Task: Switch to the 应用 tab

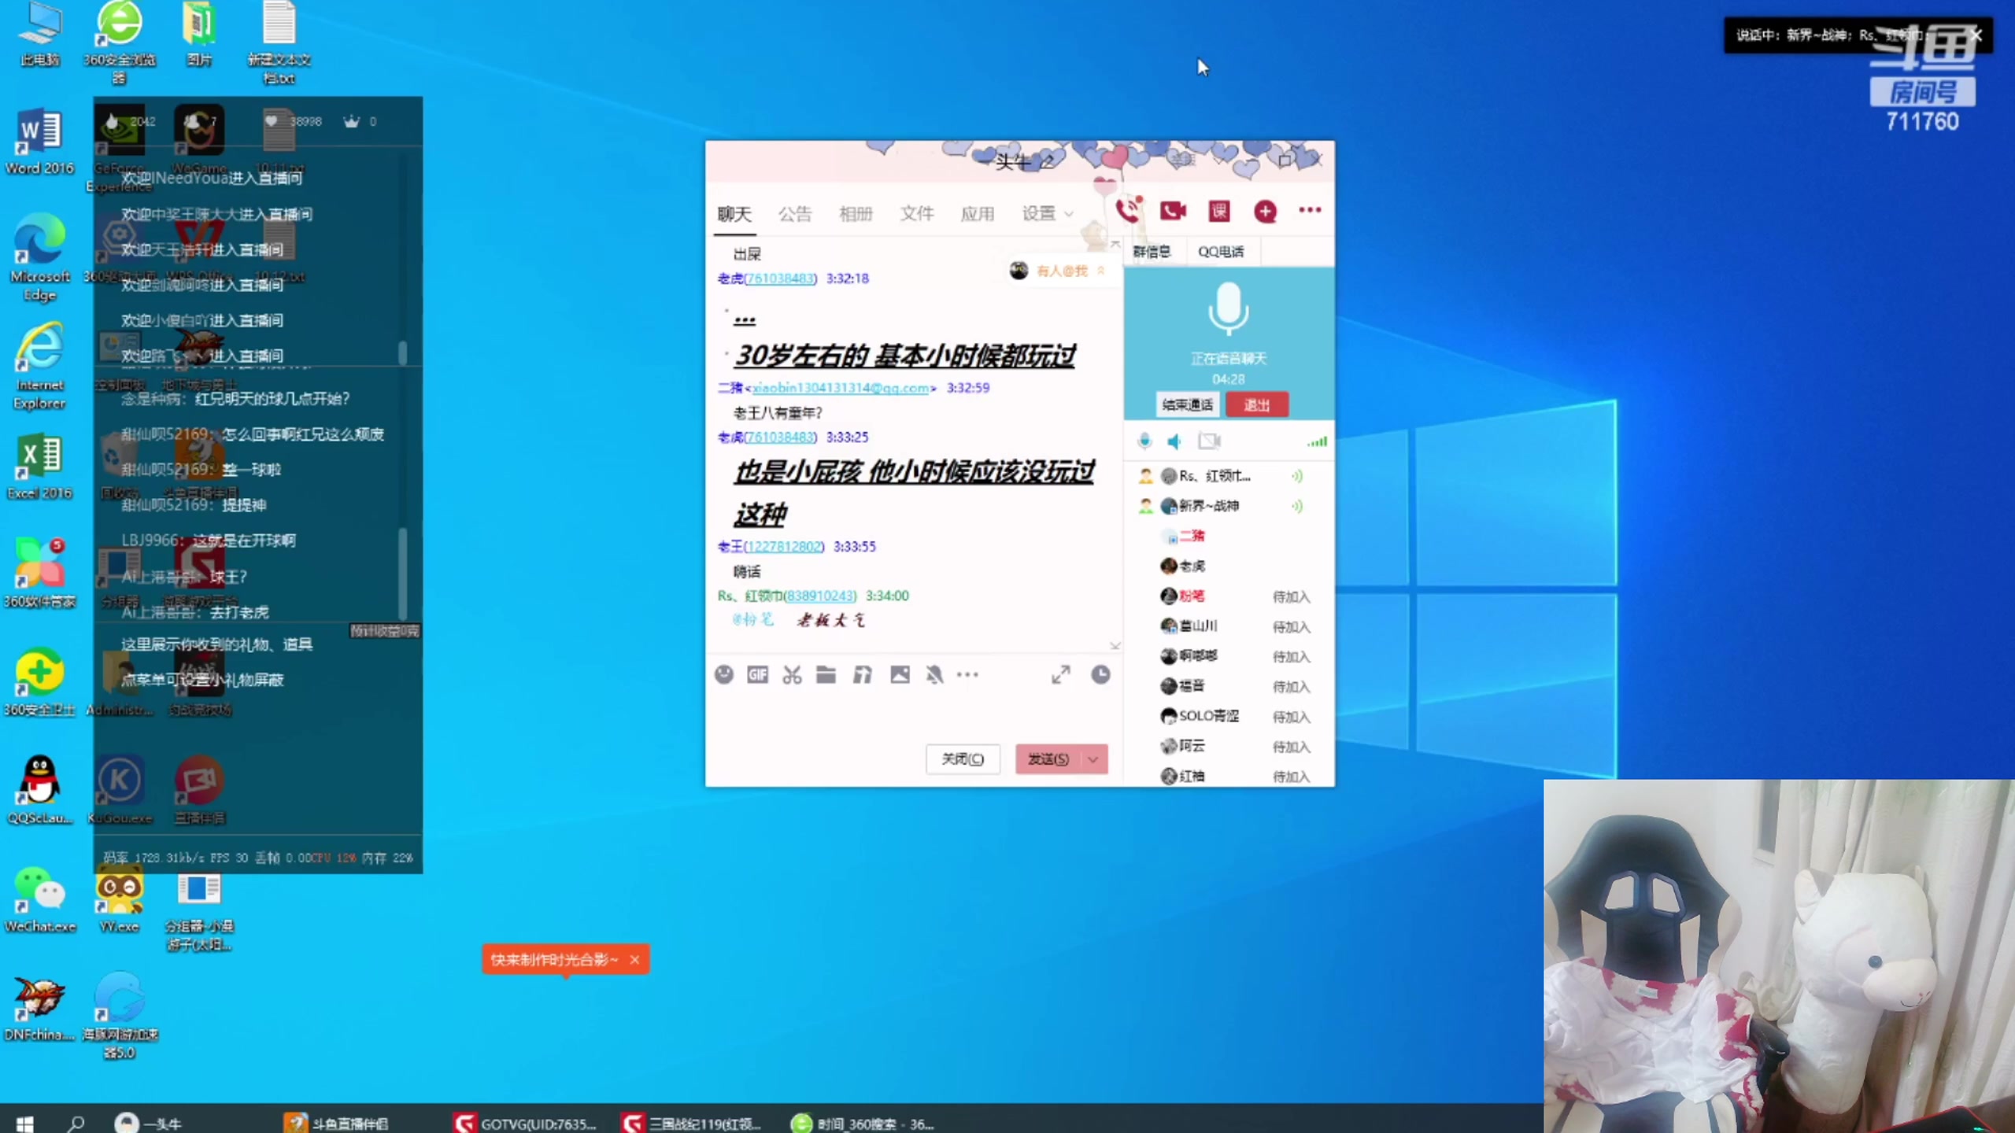Action: coord(977,213)
